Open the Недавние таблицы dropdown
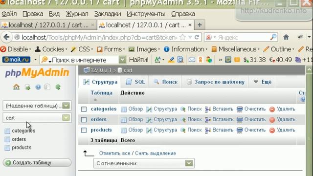Screen dimensions: 313x176 tap(37, 106)
